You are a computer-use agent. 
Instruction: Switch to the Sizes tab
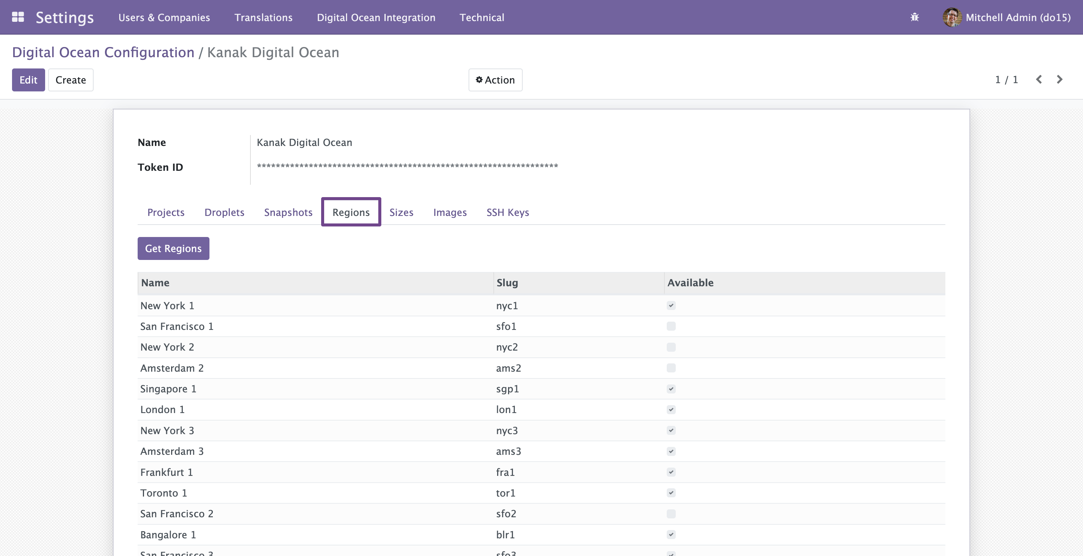(401, 213)
